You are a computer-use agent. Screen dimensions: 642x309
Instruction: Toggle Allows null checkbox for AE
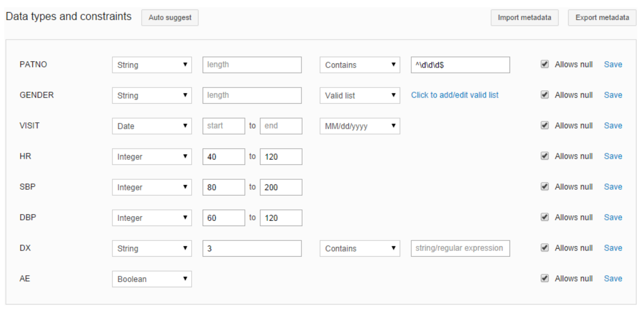pyautogui.click(x=545, y=278)
